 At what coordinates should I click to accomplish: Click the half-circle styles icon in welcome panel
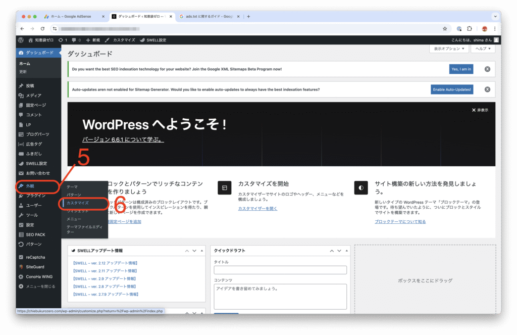point(361,188)
